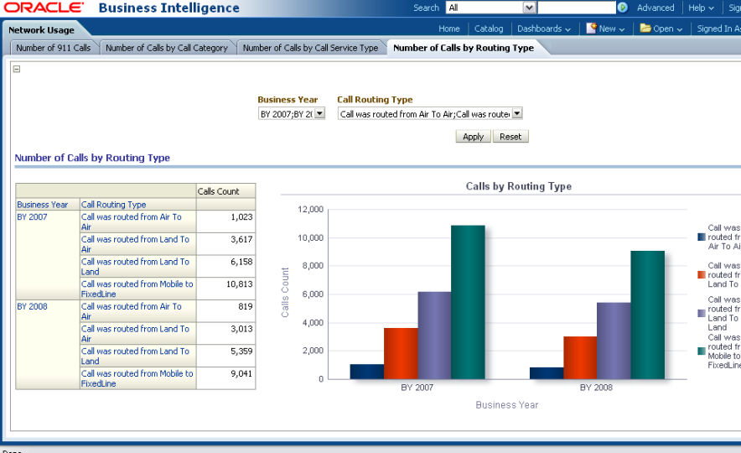Click the search text input field
Viewport: 741px width, 453px height.
577,8
